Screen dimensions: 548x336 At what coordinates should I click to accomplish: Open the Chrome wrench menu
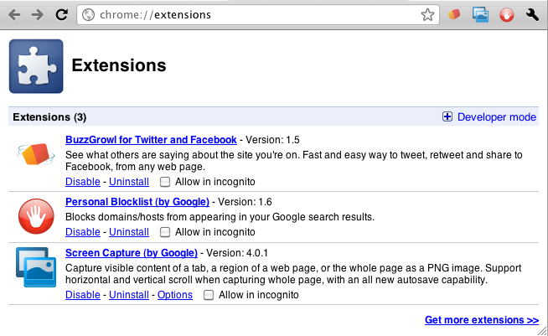(532, 14)
